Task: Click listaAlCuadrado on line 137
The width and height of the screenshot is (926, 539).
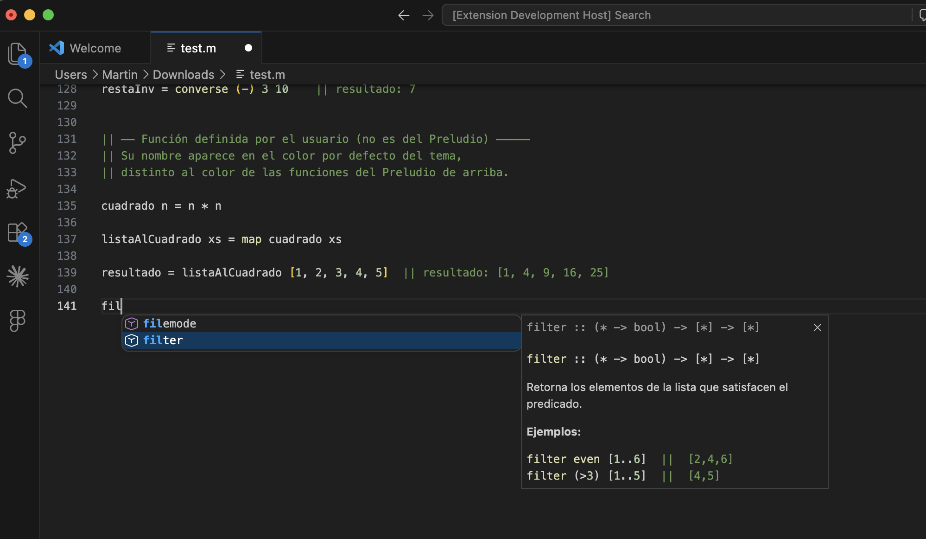Action: [x=152, y=239]
